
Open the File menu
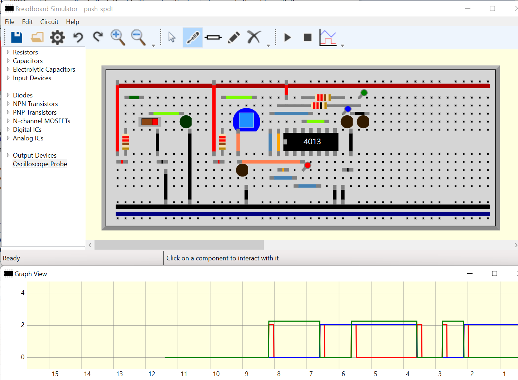(x=10, y=22)
